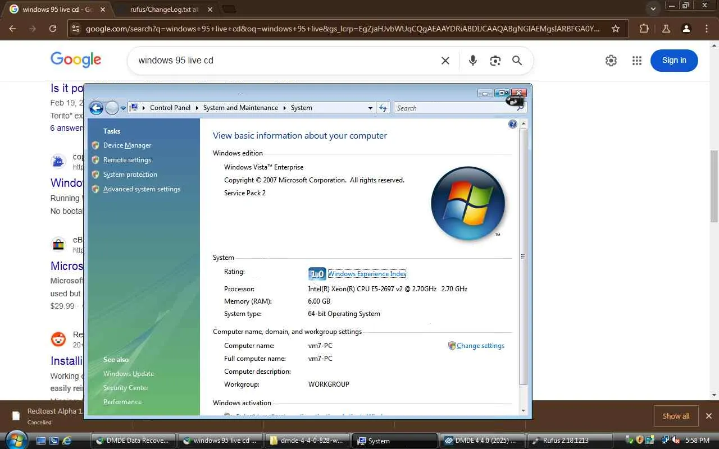The image size is (719, 449).
Task: Click the Advanced system settings shield icon
Action: pyautogui.click(x=95, y=189)
